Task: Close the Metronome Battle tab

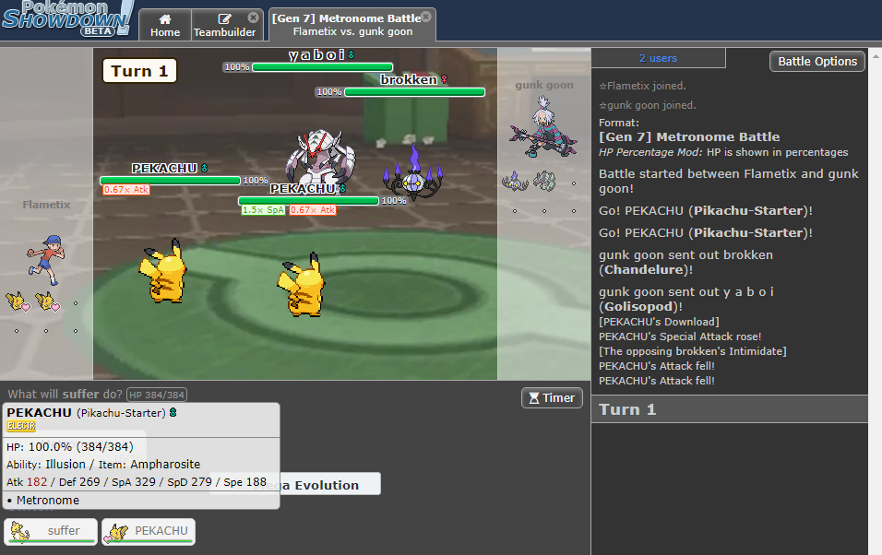Action: click(x=426, y=17)
